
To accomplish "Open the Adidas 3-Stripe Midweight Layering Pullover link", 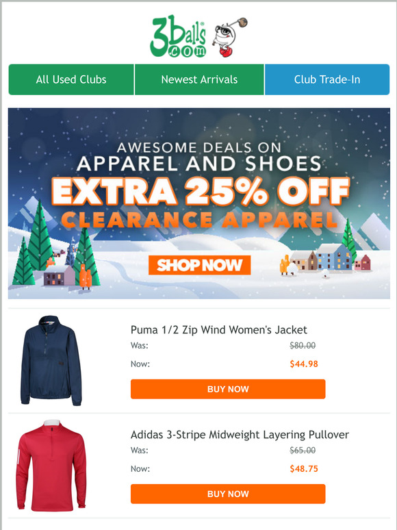I will pyautogui.click(x=240, y=434).
